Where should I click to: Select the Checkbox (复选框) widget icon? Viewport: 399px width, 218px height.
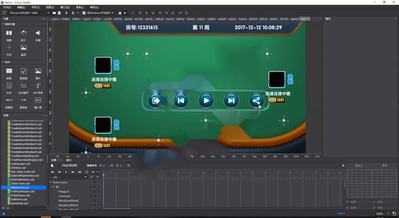[23, 72]
